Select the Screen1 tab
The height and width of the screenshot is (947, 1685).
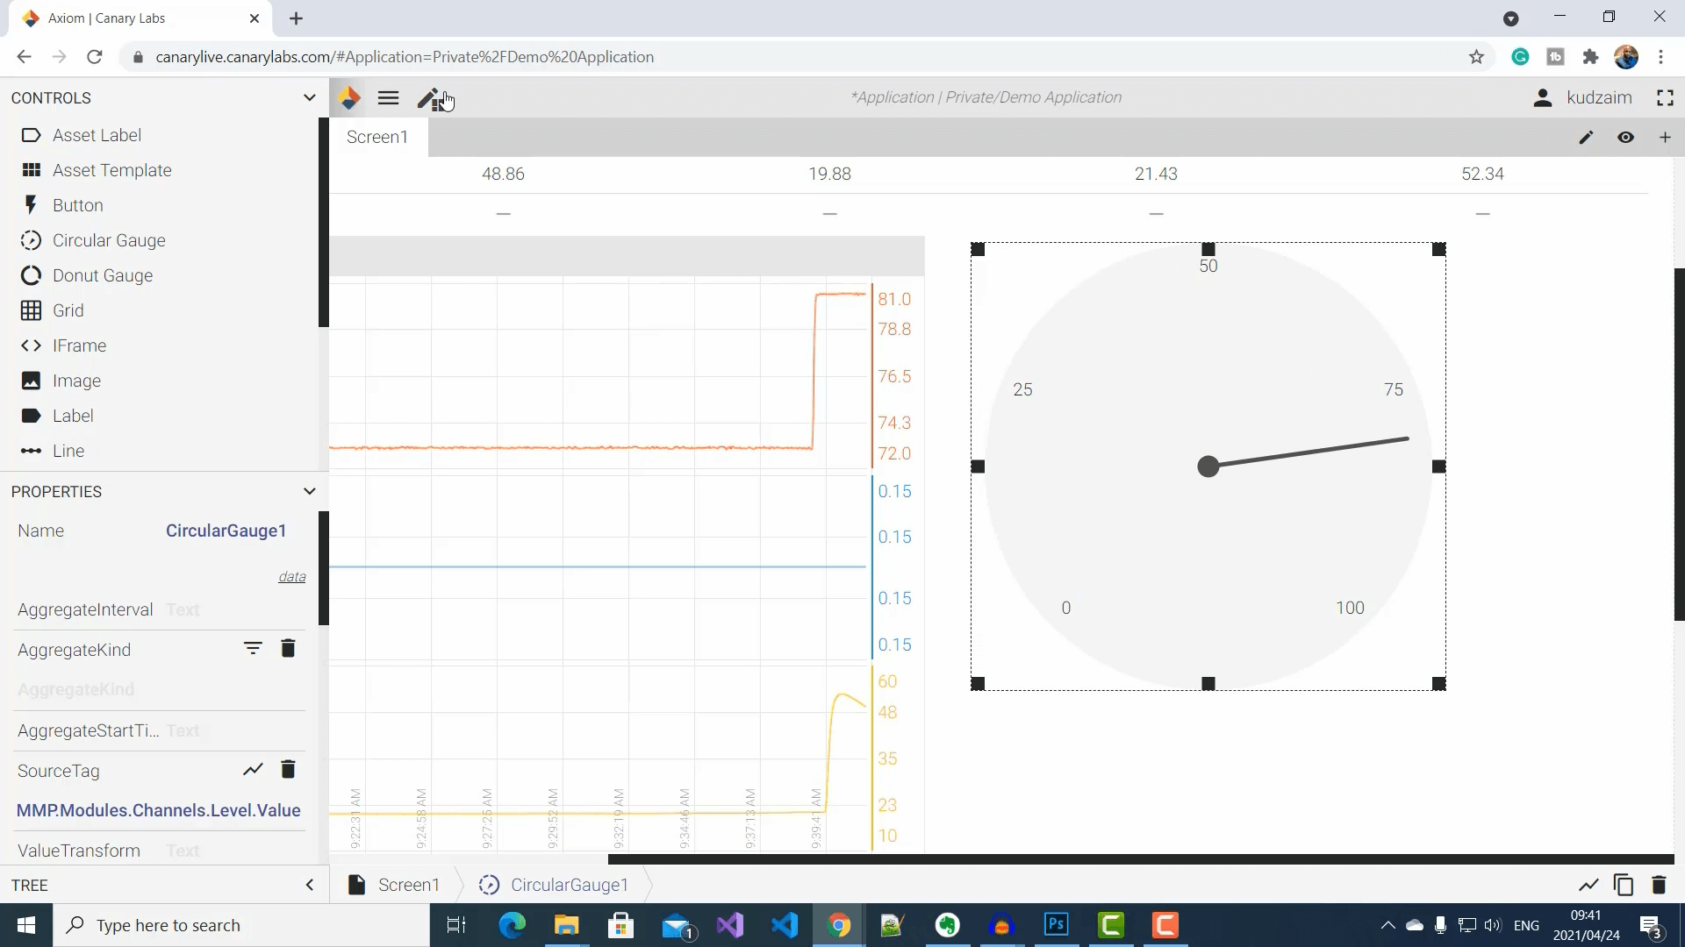(377, 137)
